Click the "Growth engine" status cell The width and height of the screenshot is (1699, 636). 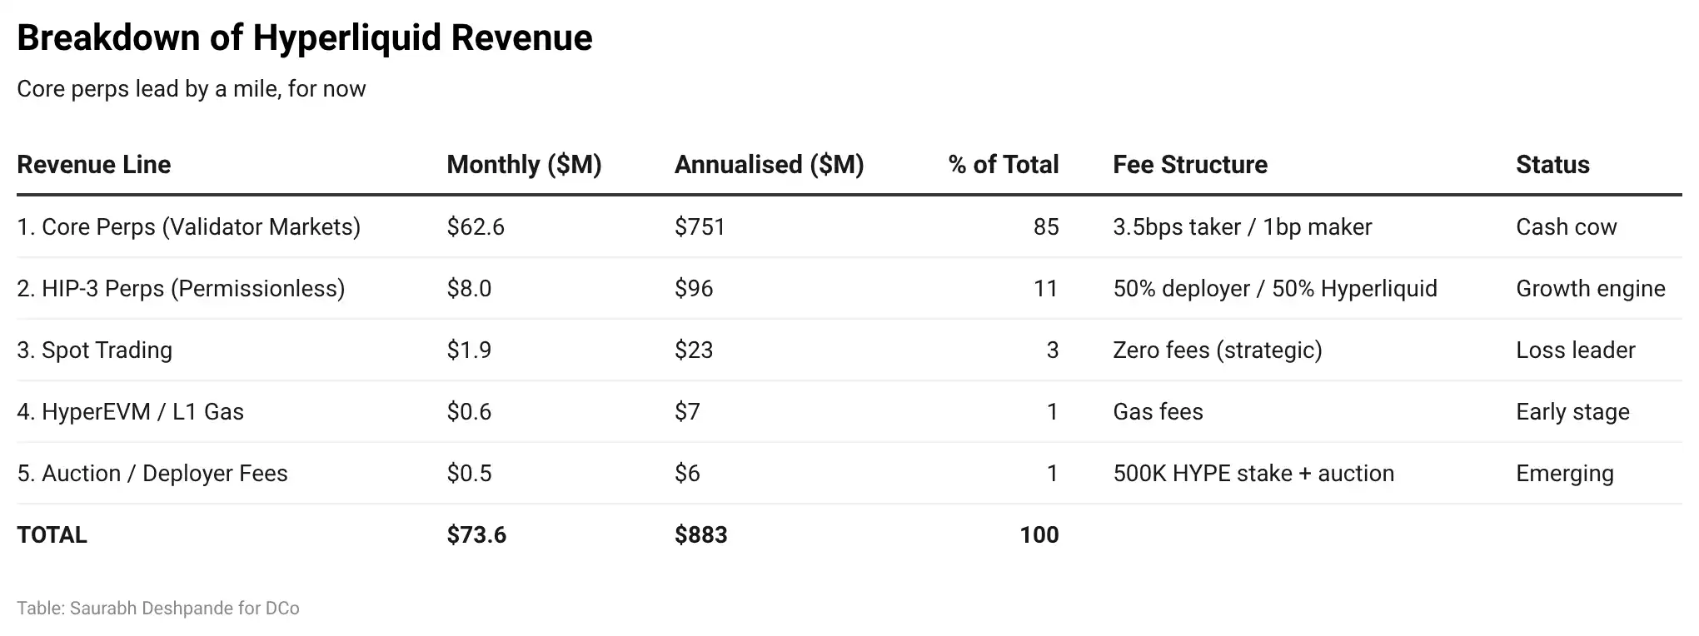(x=1590, y=289)
